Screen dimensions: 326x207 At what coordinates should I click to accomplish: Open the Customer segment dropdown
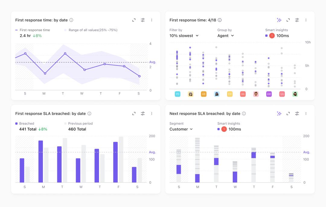[x=181, y=129]
